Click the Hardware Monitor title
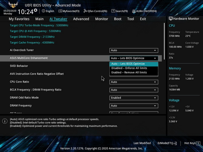 click(x=186, y=19)
